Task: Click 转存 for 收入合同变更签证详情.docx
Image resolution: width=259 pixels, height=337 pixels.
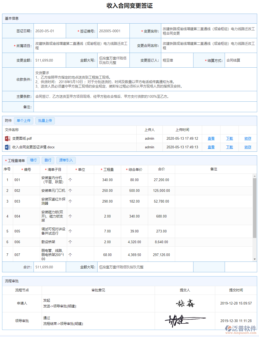Action: 247,147
